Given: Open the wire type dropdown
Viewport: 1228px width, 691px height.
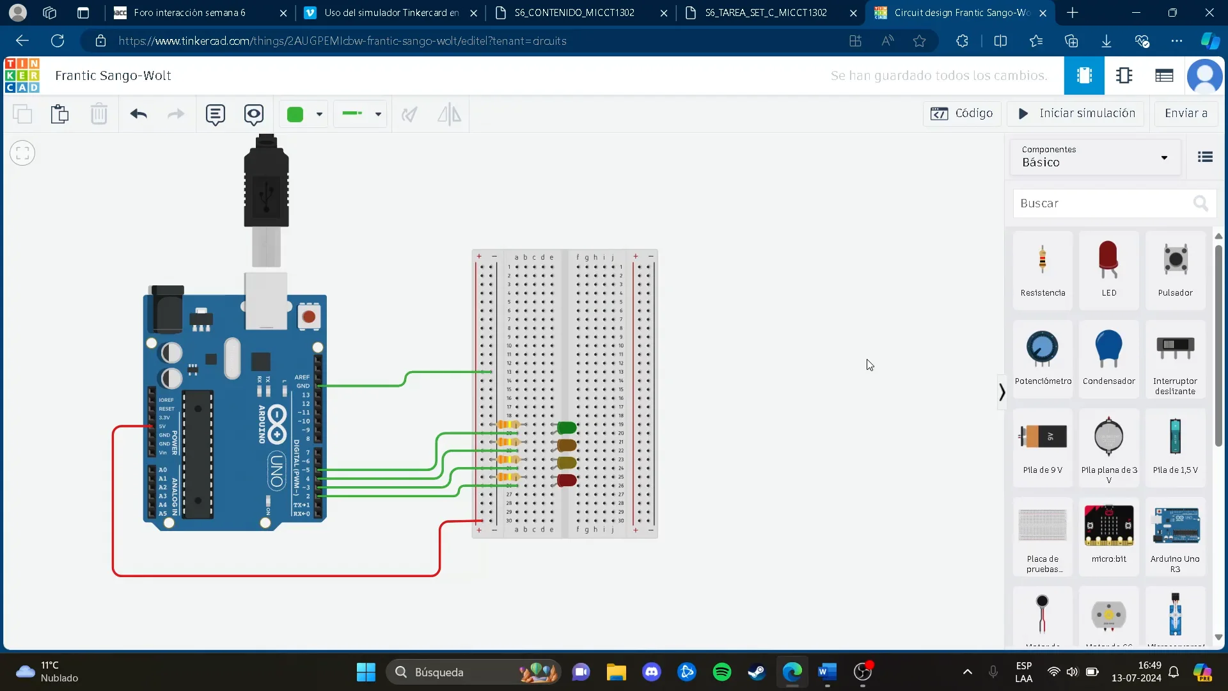Looking at the screenshot, I should tap(361, 114).
